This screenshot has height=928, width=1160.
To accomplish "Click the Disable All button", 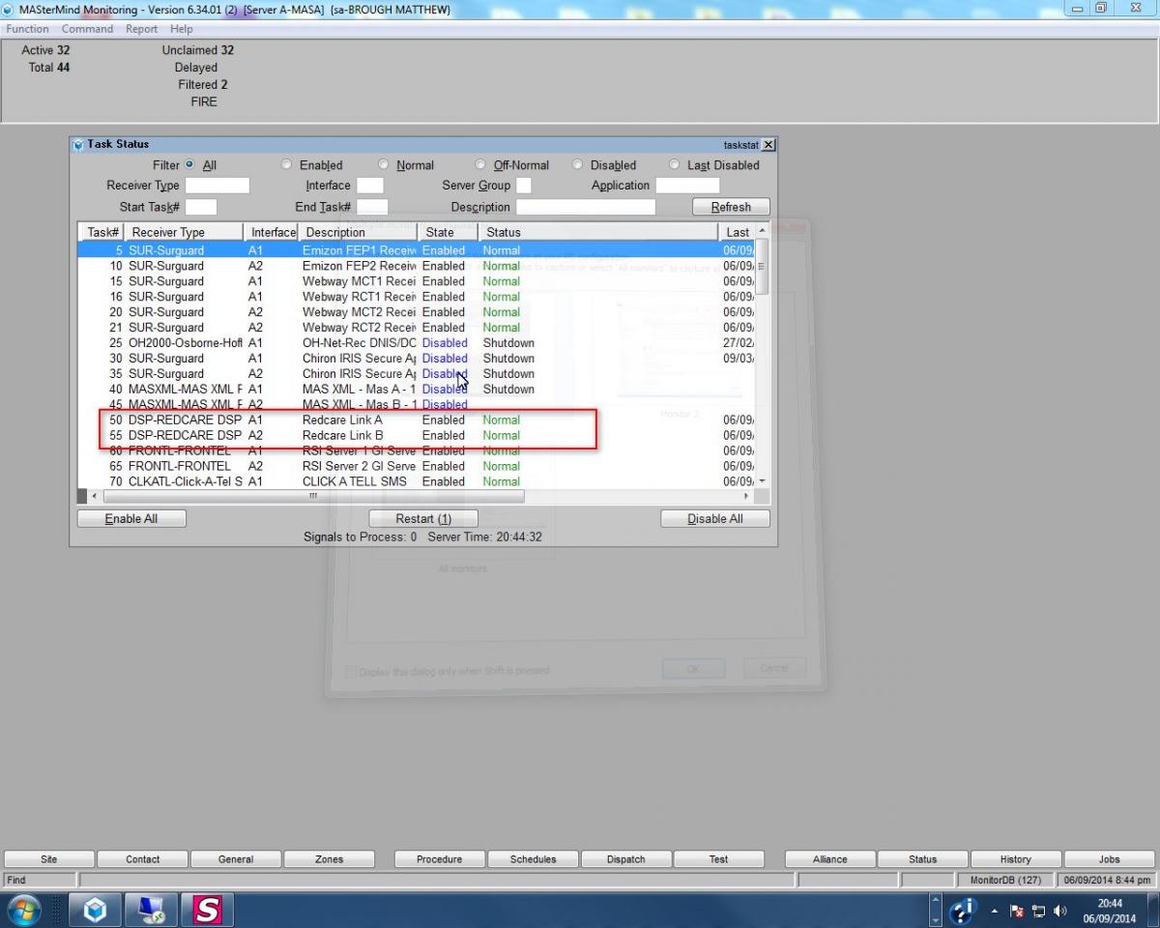I will click(x=715, y=519).
